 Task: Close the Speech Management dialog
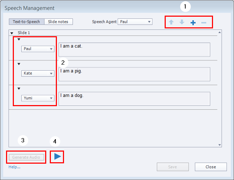coord(211,167)
